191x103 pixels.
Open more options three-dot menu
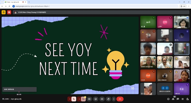(x=114, y=99)
